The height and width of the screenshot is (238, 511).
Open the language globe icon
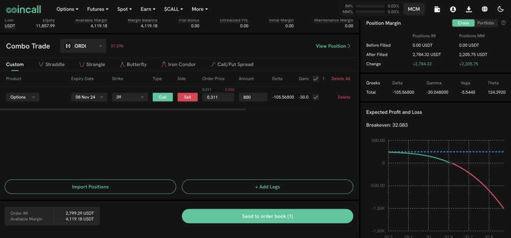click(485, 9)
